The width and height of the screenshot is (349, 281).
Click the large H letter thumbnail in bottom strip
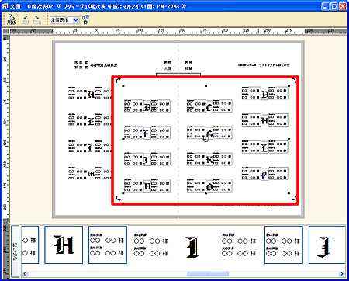point(64,245)
